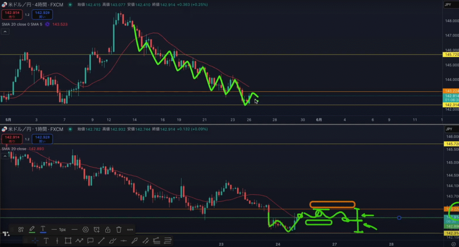459x247 pixels.
Task: Click the sell 142.914 button on 4-hour chart
Action: (x=12, y=14)
